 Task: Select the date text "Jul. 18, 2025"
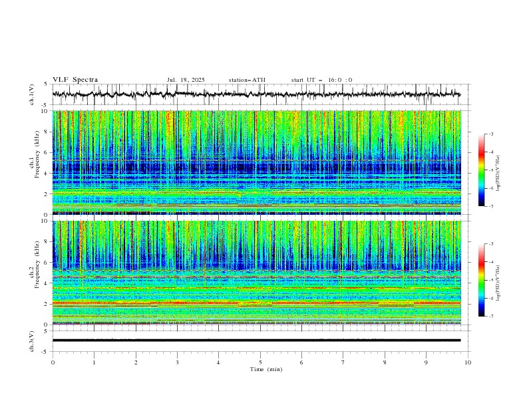pyautogui.click(x=186, y=80)
